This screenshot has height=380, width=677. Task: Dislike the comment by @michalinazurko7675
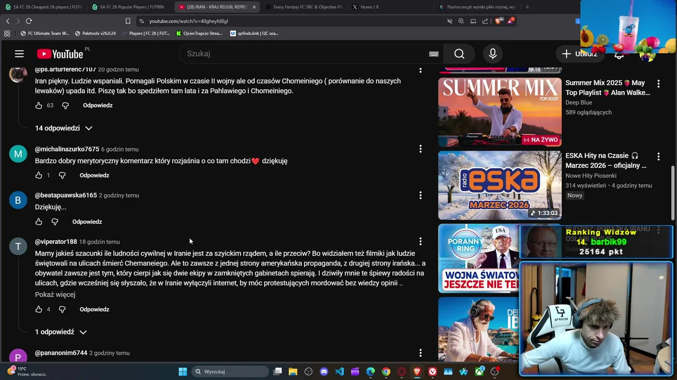coord(62,175)
